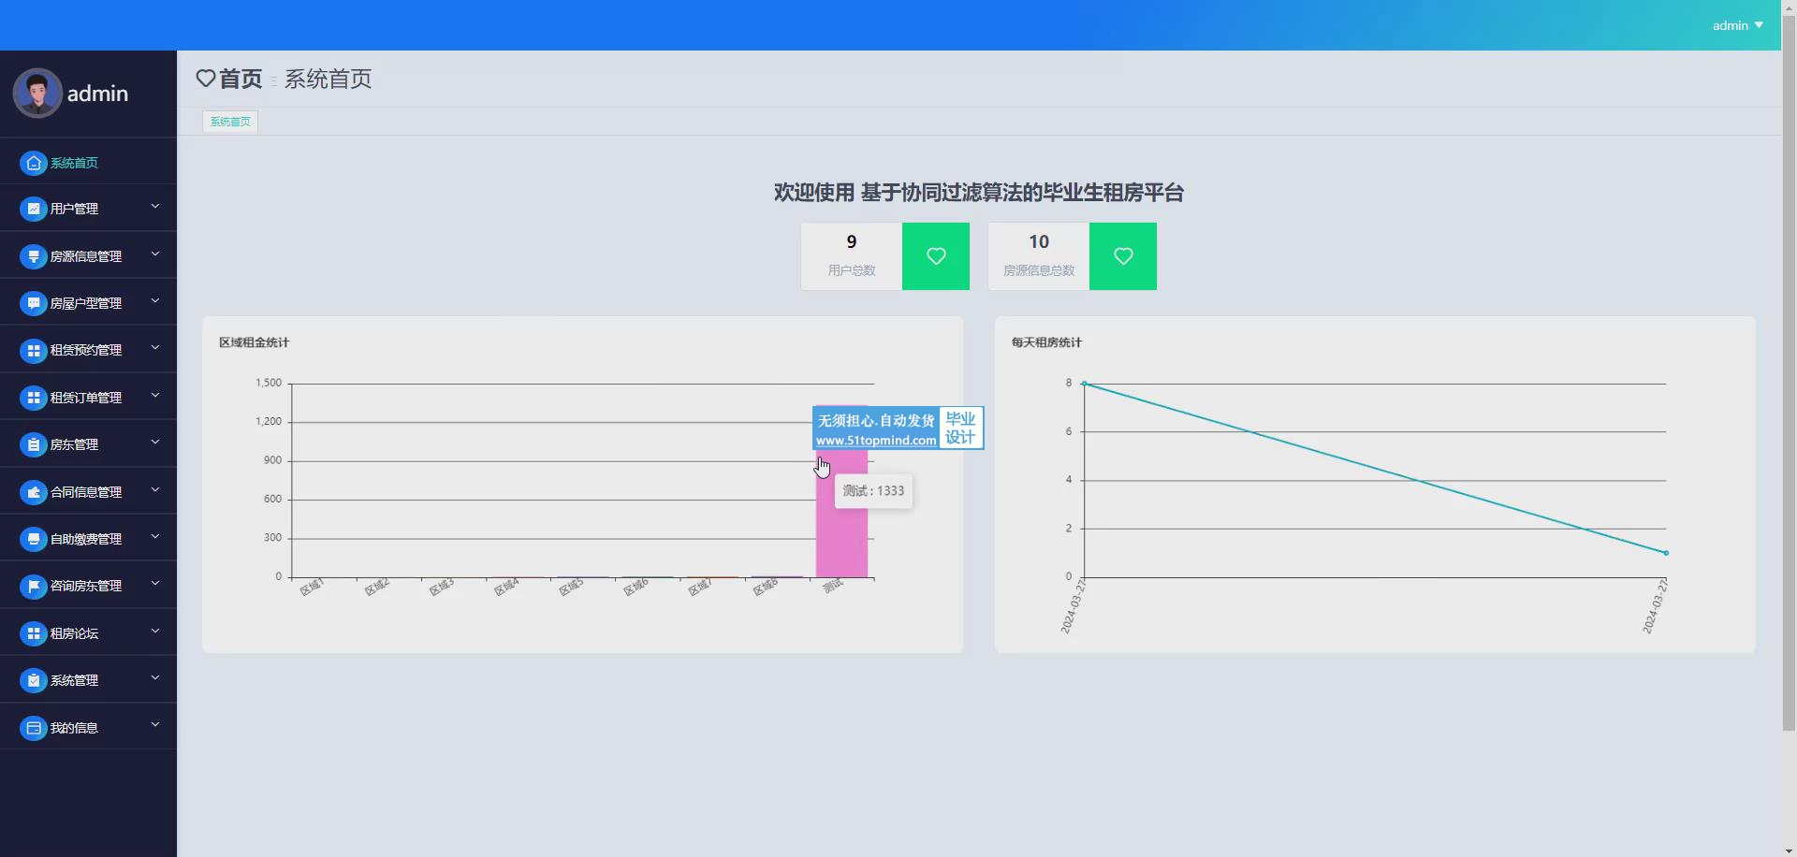
Task: Expand the 租赁订单管理 chevron
Action: 155,396
